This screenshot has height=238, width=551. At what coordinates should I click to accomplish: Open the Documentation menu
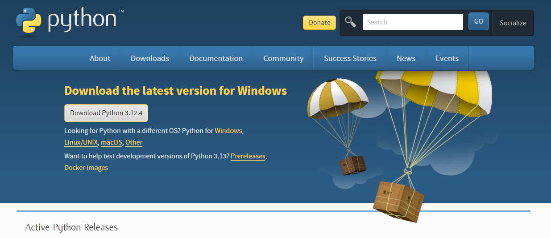point(216,58)
